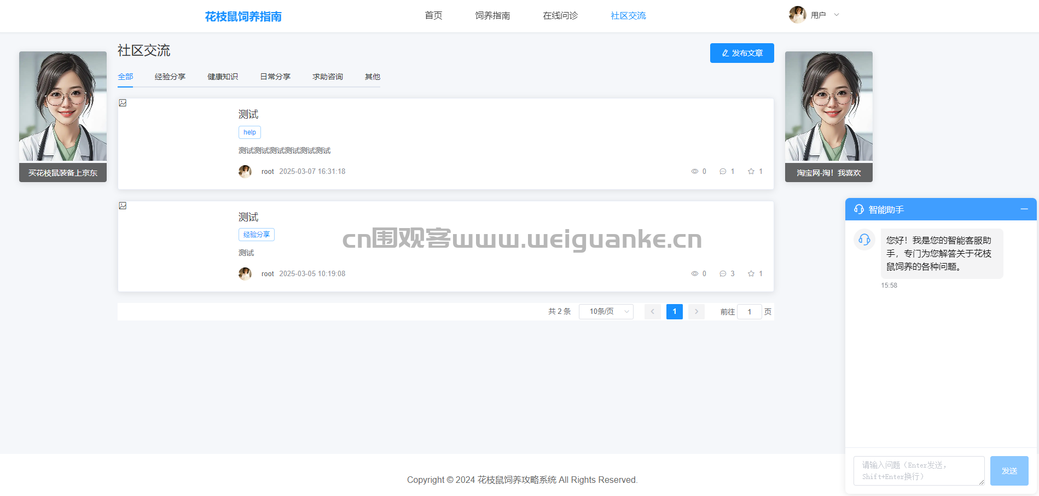The height and width of the screenshot is (496, 1039).
Task: Switch to the 健康知识 tab
Action: 222,77
